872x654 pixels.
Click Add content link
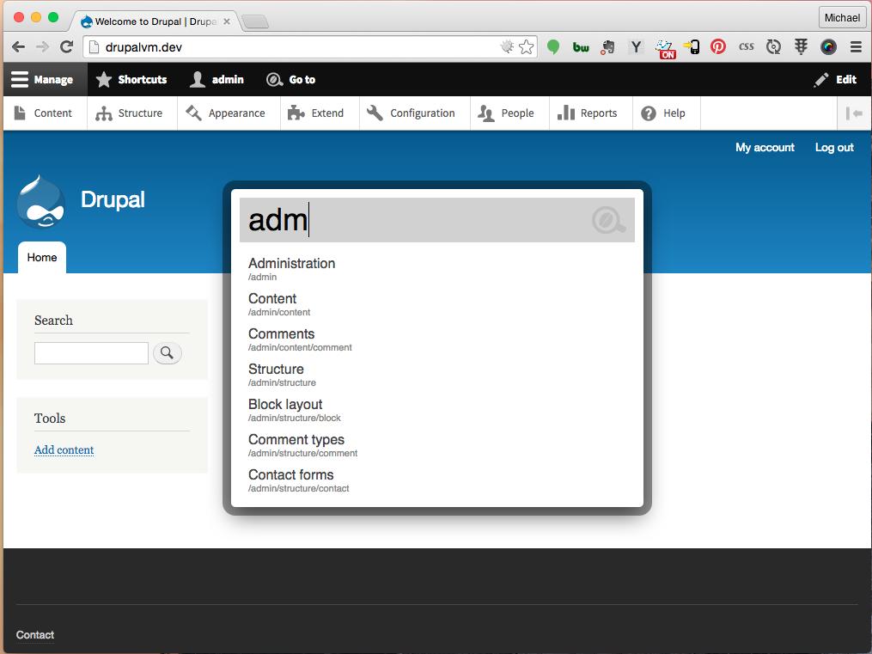64,450
